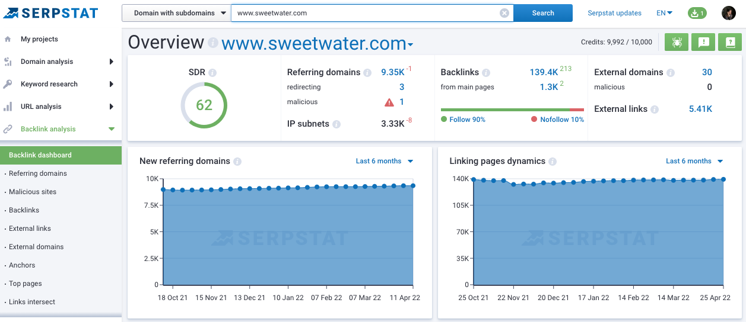Click the Domain analysis sidebar icon
The width and height of the screenshot is (746, 322).
point(8,62)
